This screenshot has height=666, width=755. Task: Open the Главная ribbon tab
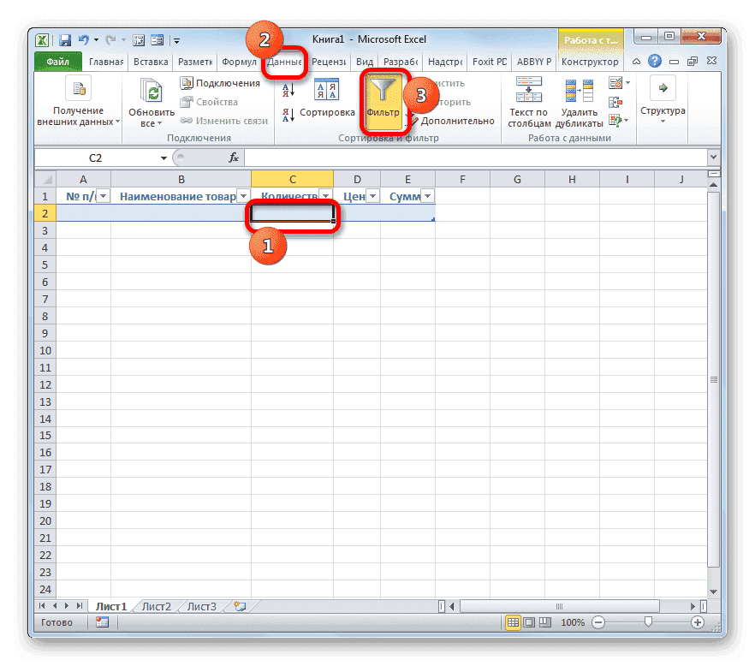click(x=104, y=62)
